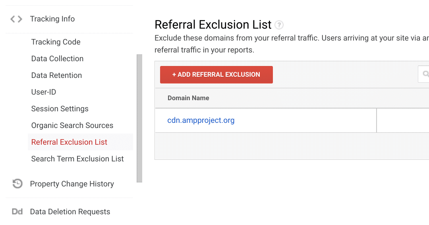Open the Tracking Code page
Screen dimensions: 429x225
(56, 42)
